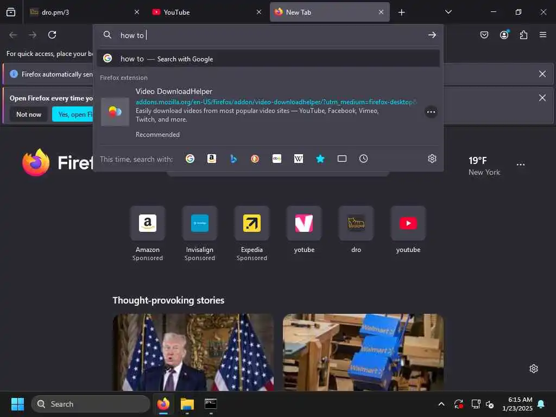556x417 pixels.
Task: Go back with the back arrow
Action: point(13,35)
